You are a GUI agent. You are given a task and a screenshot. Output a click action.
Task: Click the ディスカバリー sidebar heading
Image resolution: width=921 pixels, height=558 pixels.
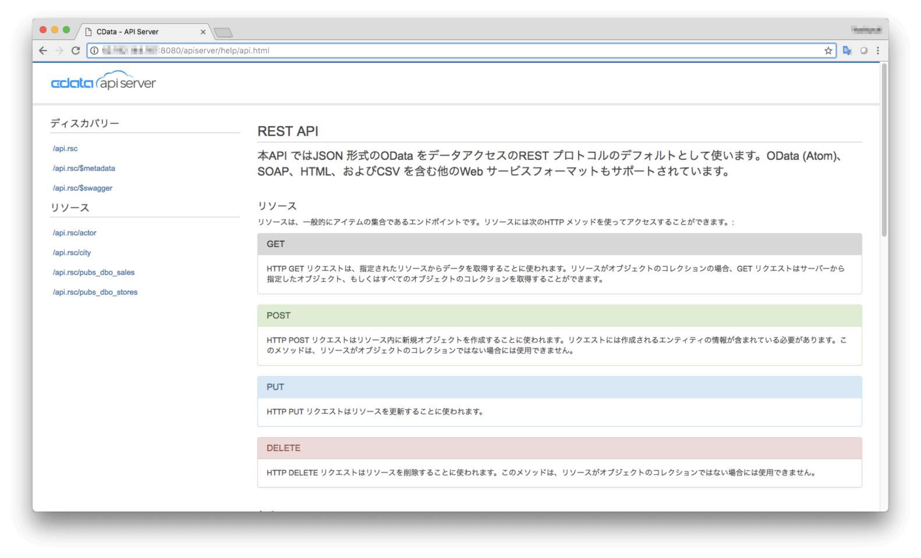pyautogui.click(x=84, y=123)
